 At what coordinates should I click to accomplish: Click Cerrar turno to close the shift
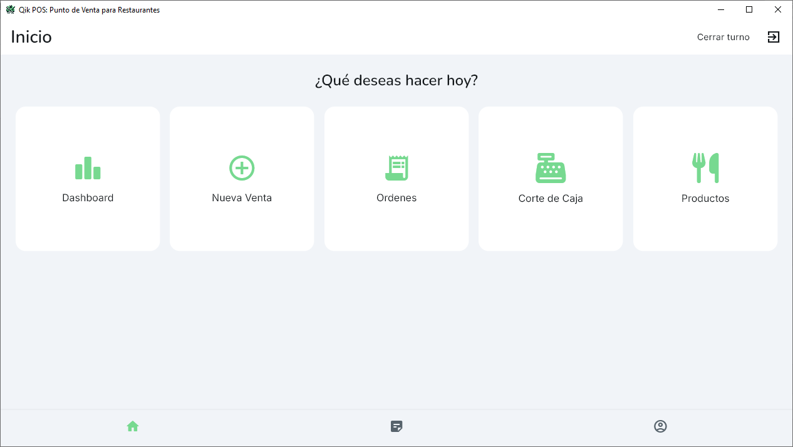tap(723, 37)
